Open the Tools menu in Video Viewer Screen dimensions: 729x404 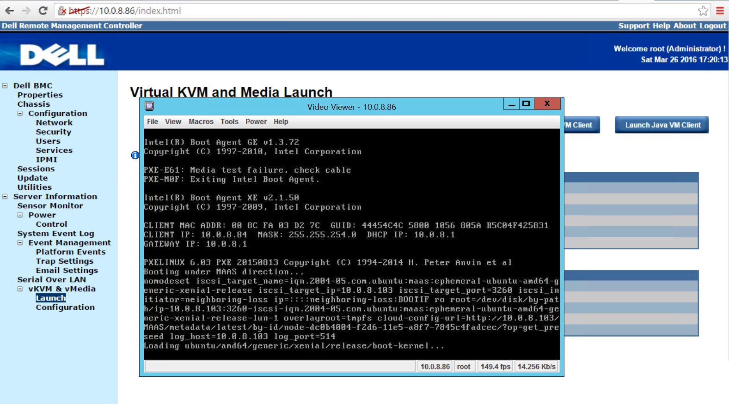coord(229,121)
